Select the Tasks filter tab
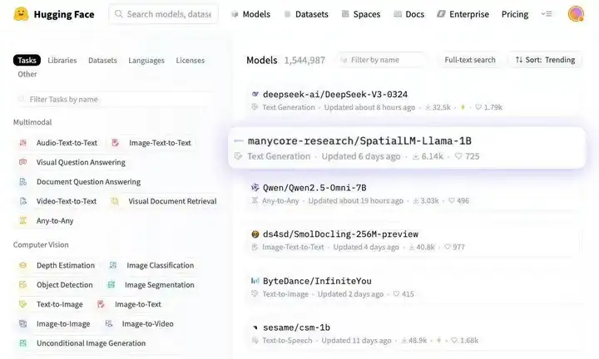This screenshot has height=359, width=599. click(27, 61)
